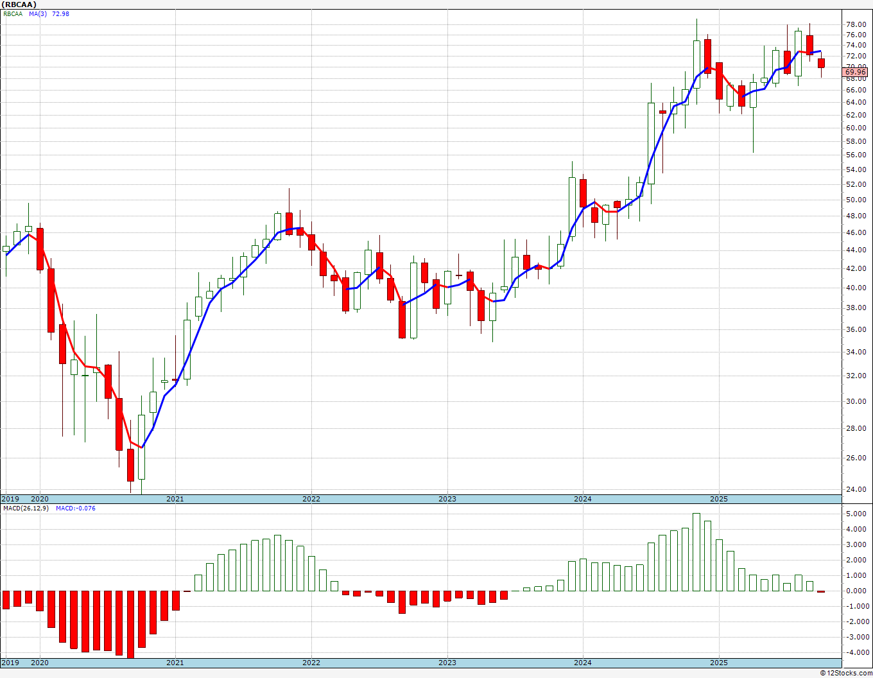Select 2024 on the MACD panel time axis
The height and width of the screenshot is (678, 873).
[x=583, y=663]
